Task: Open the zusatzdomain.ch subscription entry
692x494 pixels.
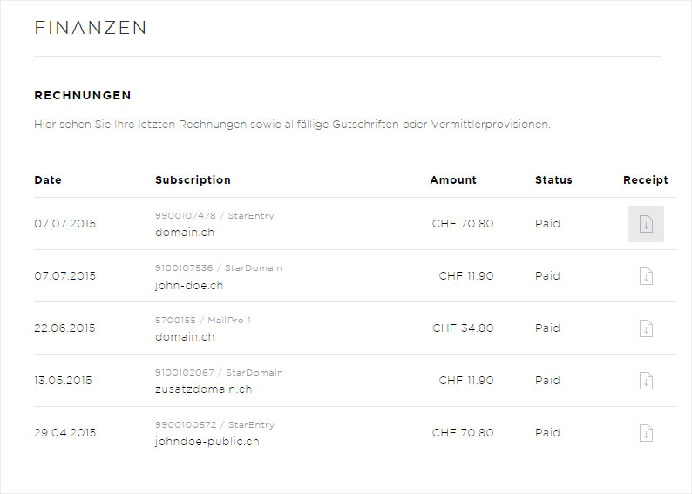Action: (203, 389)
